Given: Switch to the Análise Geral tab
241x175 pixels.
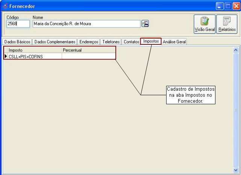Looking at the screenshot, I should pos(174,42).
